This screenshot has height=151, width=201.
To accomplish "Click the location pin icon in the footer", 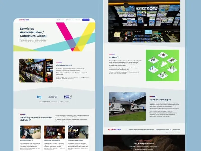I will [x=127, y=130].
